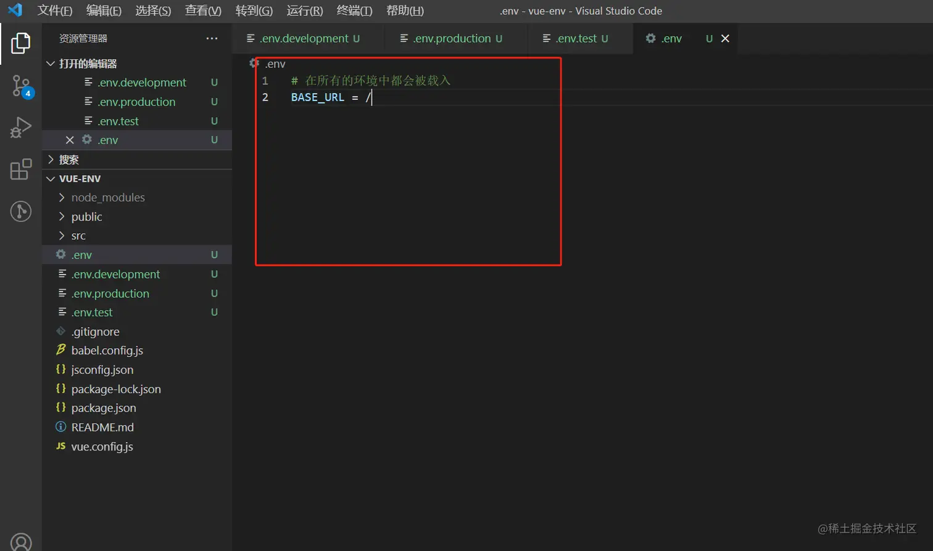Collapse the open editors section

51,63
